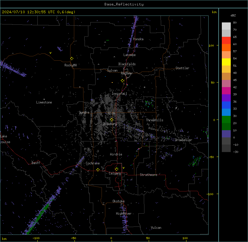Viewport: 248px width, 242px height.
Task: Click the 80 value on the dBZ scale
Action: (x=235, y=23)
